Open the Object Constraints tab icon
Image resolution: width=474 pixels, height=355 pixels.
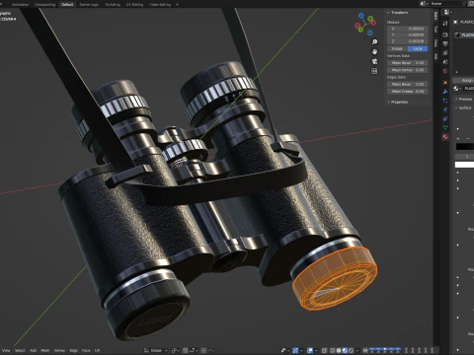(x=445, y=118)
